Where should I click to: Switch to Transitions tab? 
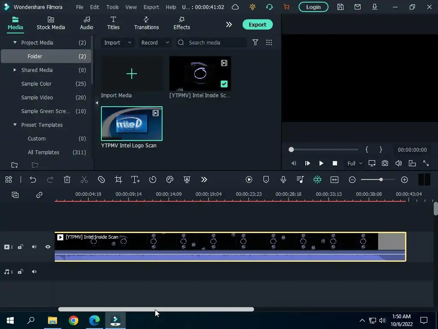[146, 23]
